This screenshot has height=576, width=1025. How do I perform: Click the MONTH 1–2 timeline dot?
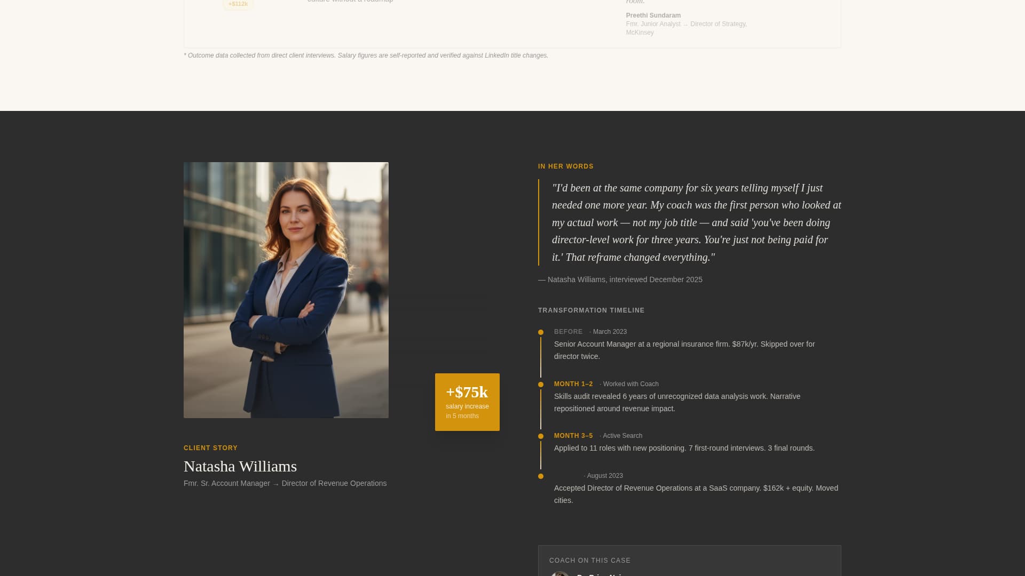click(541, 385)
